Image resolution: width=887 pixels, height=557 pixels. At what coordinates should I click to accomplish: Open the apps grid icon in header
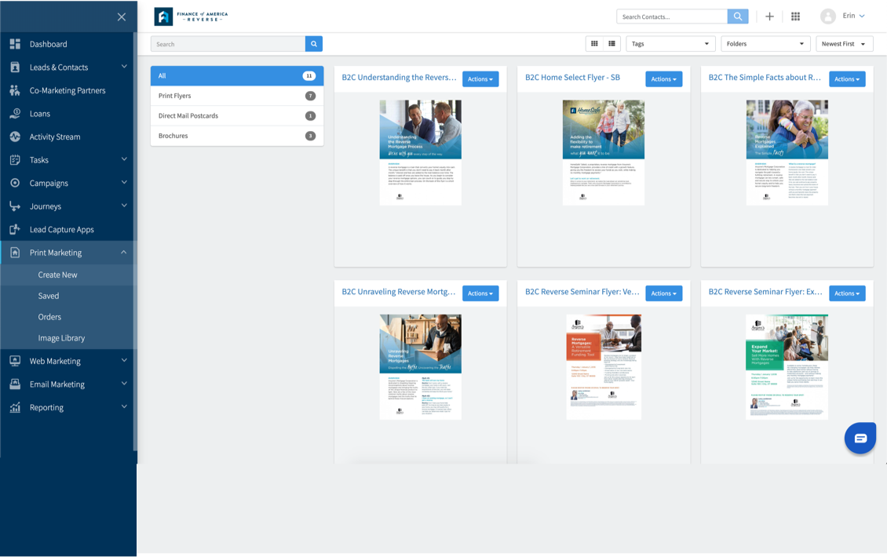click(795, 16)
